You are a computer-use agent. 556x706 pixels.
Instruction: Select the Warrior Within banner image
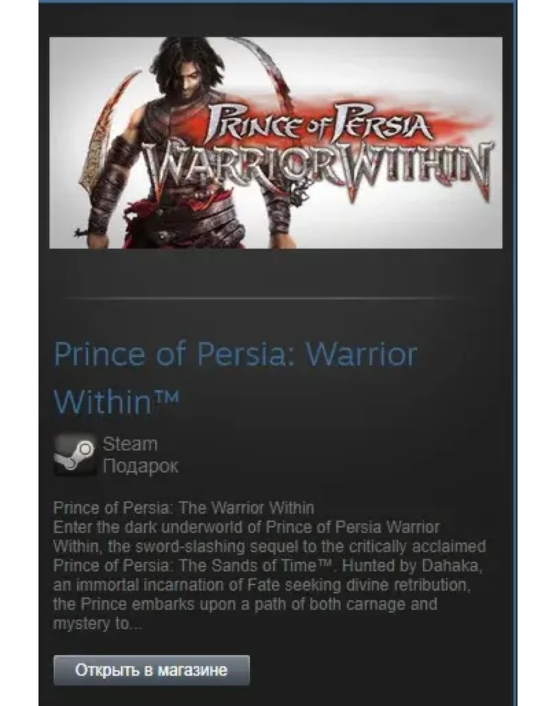[276, 142]
